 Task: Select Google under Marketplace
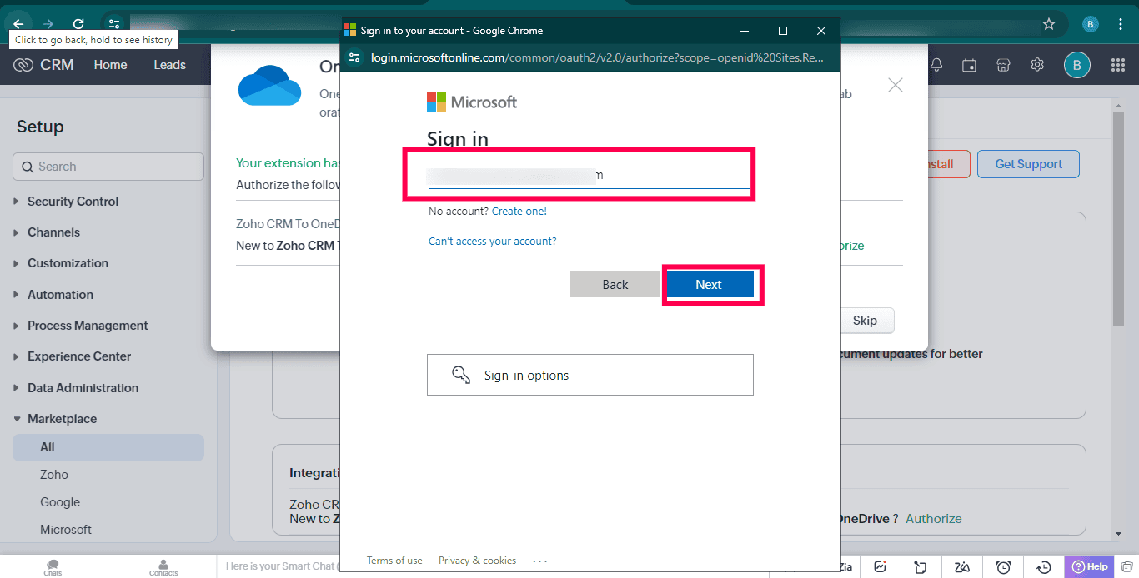point(60,502)
